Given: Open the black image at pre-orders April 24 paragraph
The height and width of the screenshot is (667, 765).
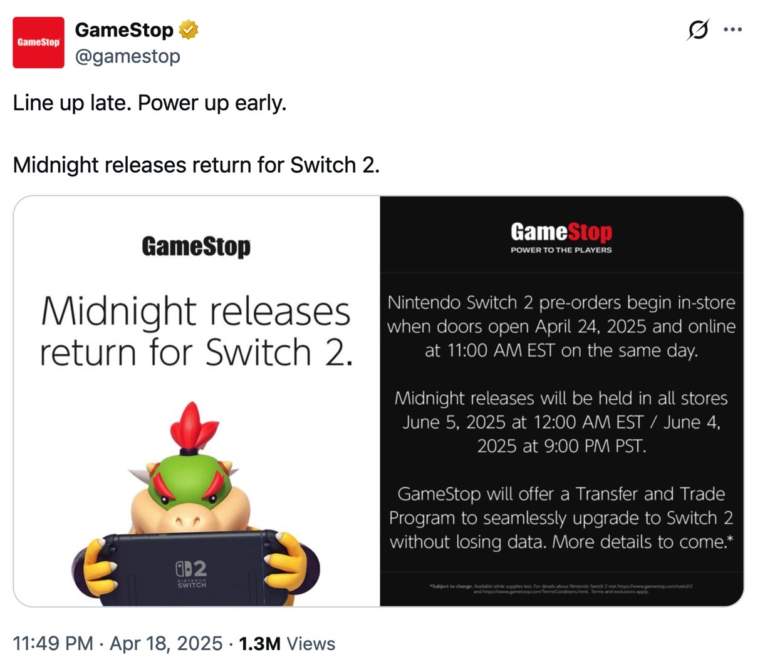Looking at the screenshot, I should point(561,326).
